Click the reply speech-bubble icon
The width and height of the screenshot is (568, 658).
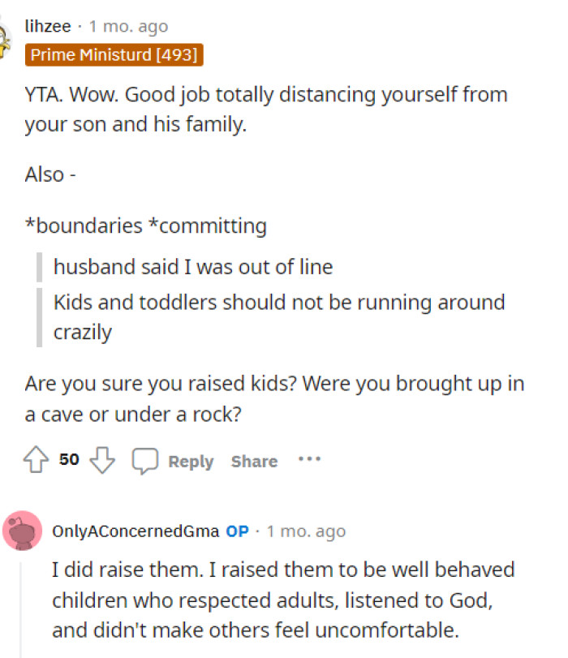coord(144,460)
